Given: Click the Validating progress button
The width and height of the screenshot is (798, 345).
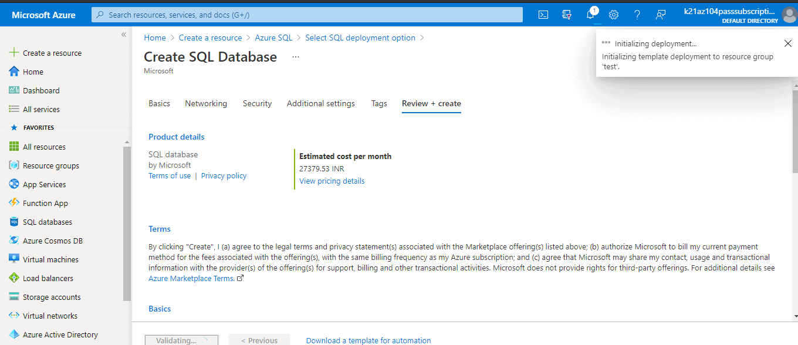Looking at the screenshot, I should click(181, 340).
